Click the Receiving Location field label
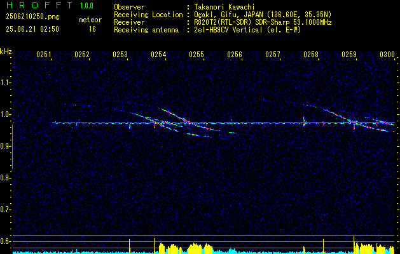 pyautogui.click(x=148, y=15)
